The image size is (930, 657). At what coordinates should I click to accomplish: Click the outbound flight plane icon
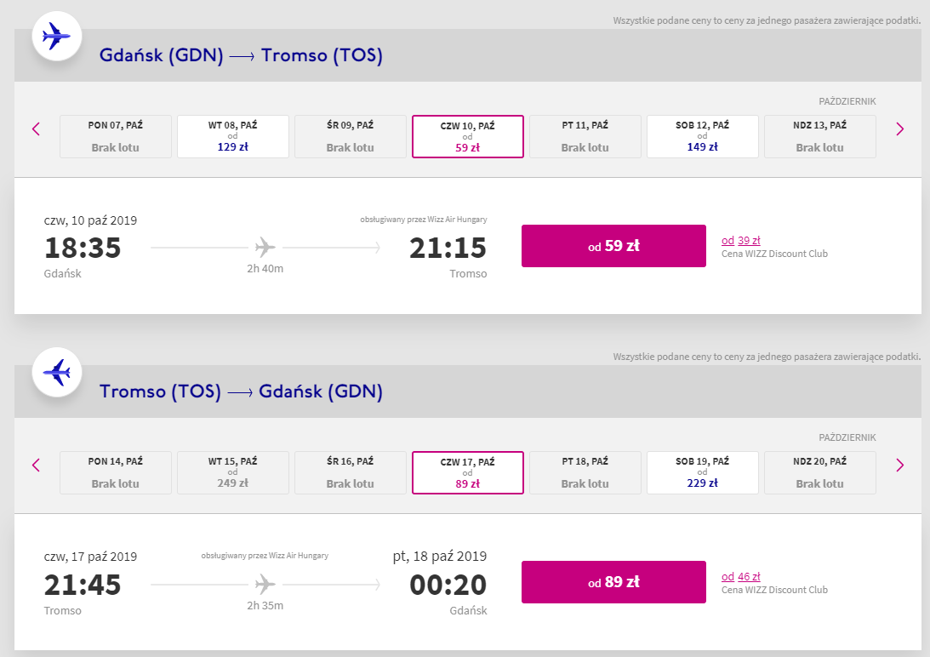tap(57, 36)
